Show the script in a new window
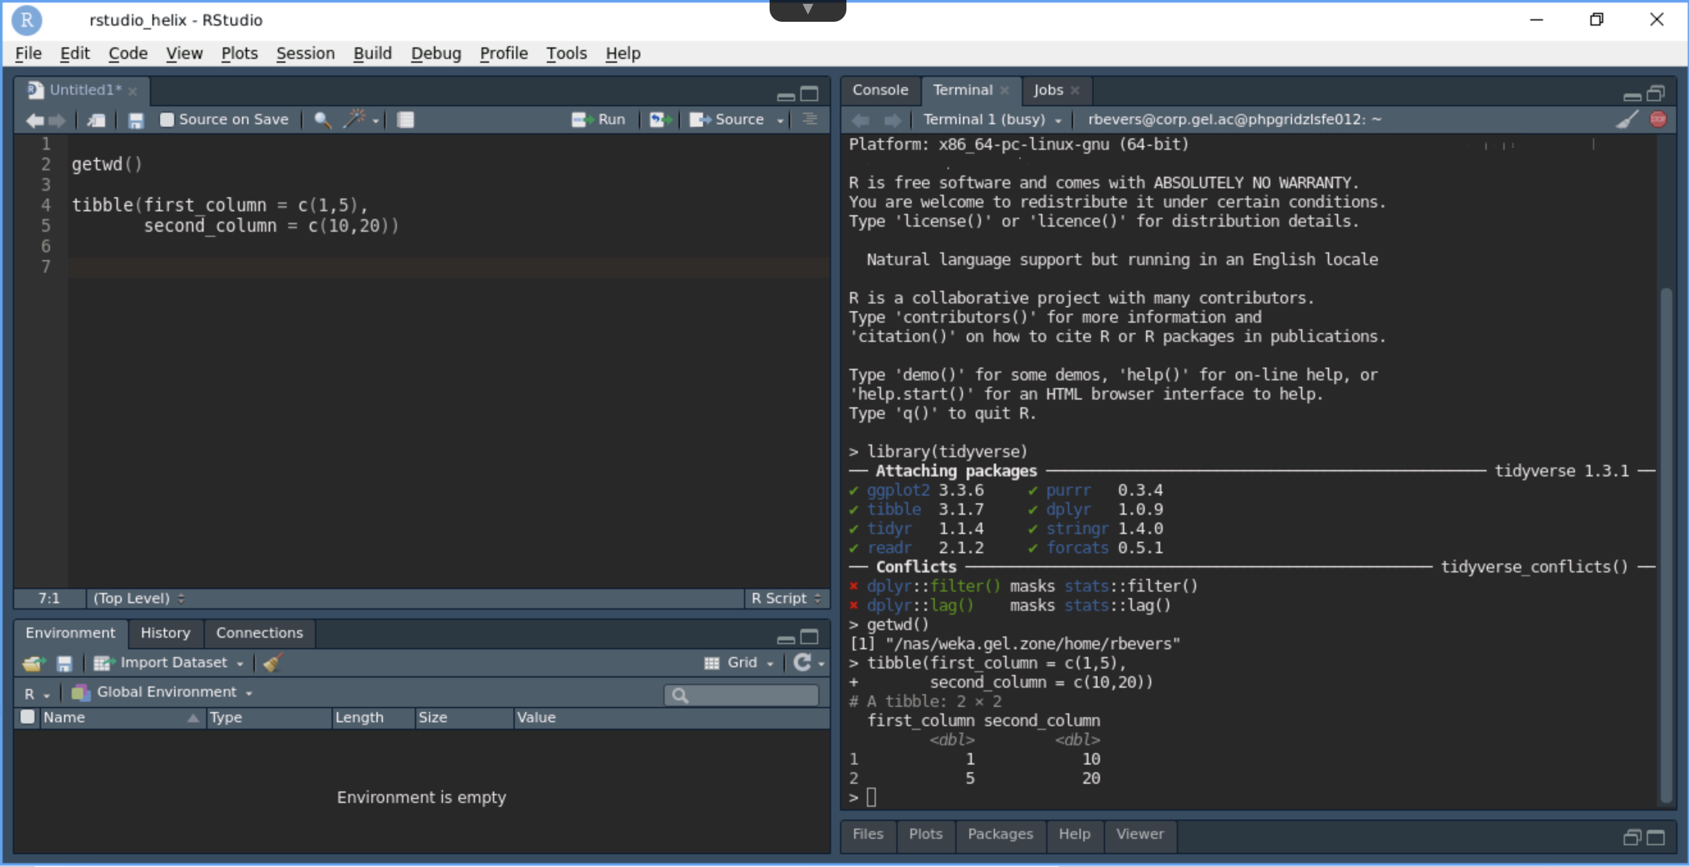Image resolution: width=1689 pixels, height=867 pixels. coord(97,120)
